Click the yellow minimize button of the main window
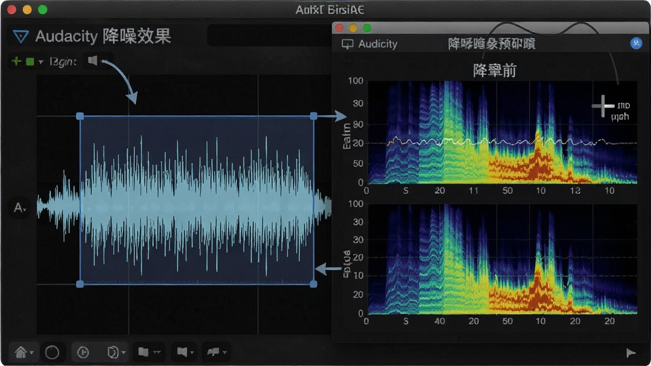651x366 pixels. tap(27, 10)
